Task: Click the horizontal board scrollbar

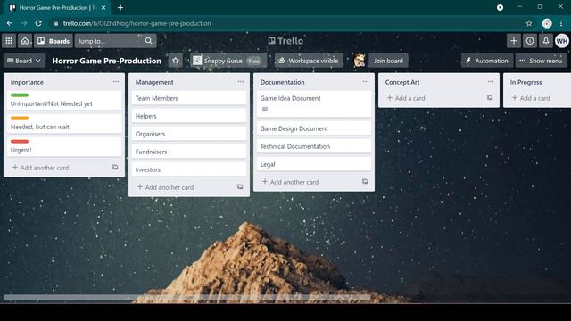Action: click(187, 297)
